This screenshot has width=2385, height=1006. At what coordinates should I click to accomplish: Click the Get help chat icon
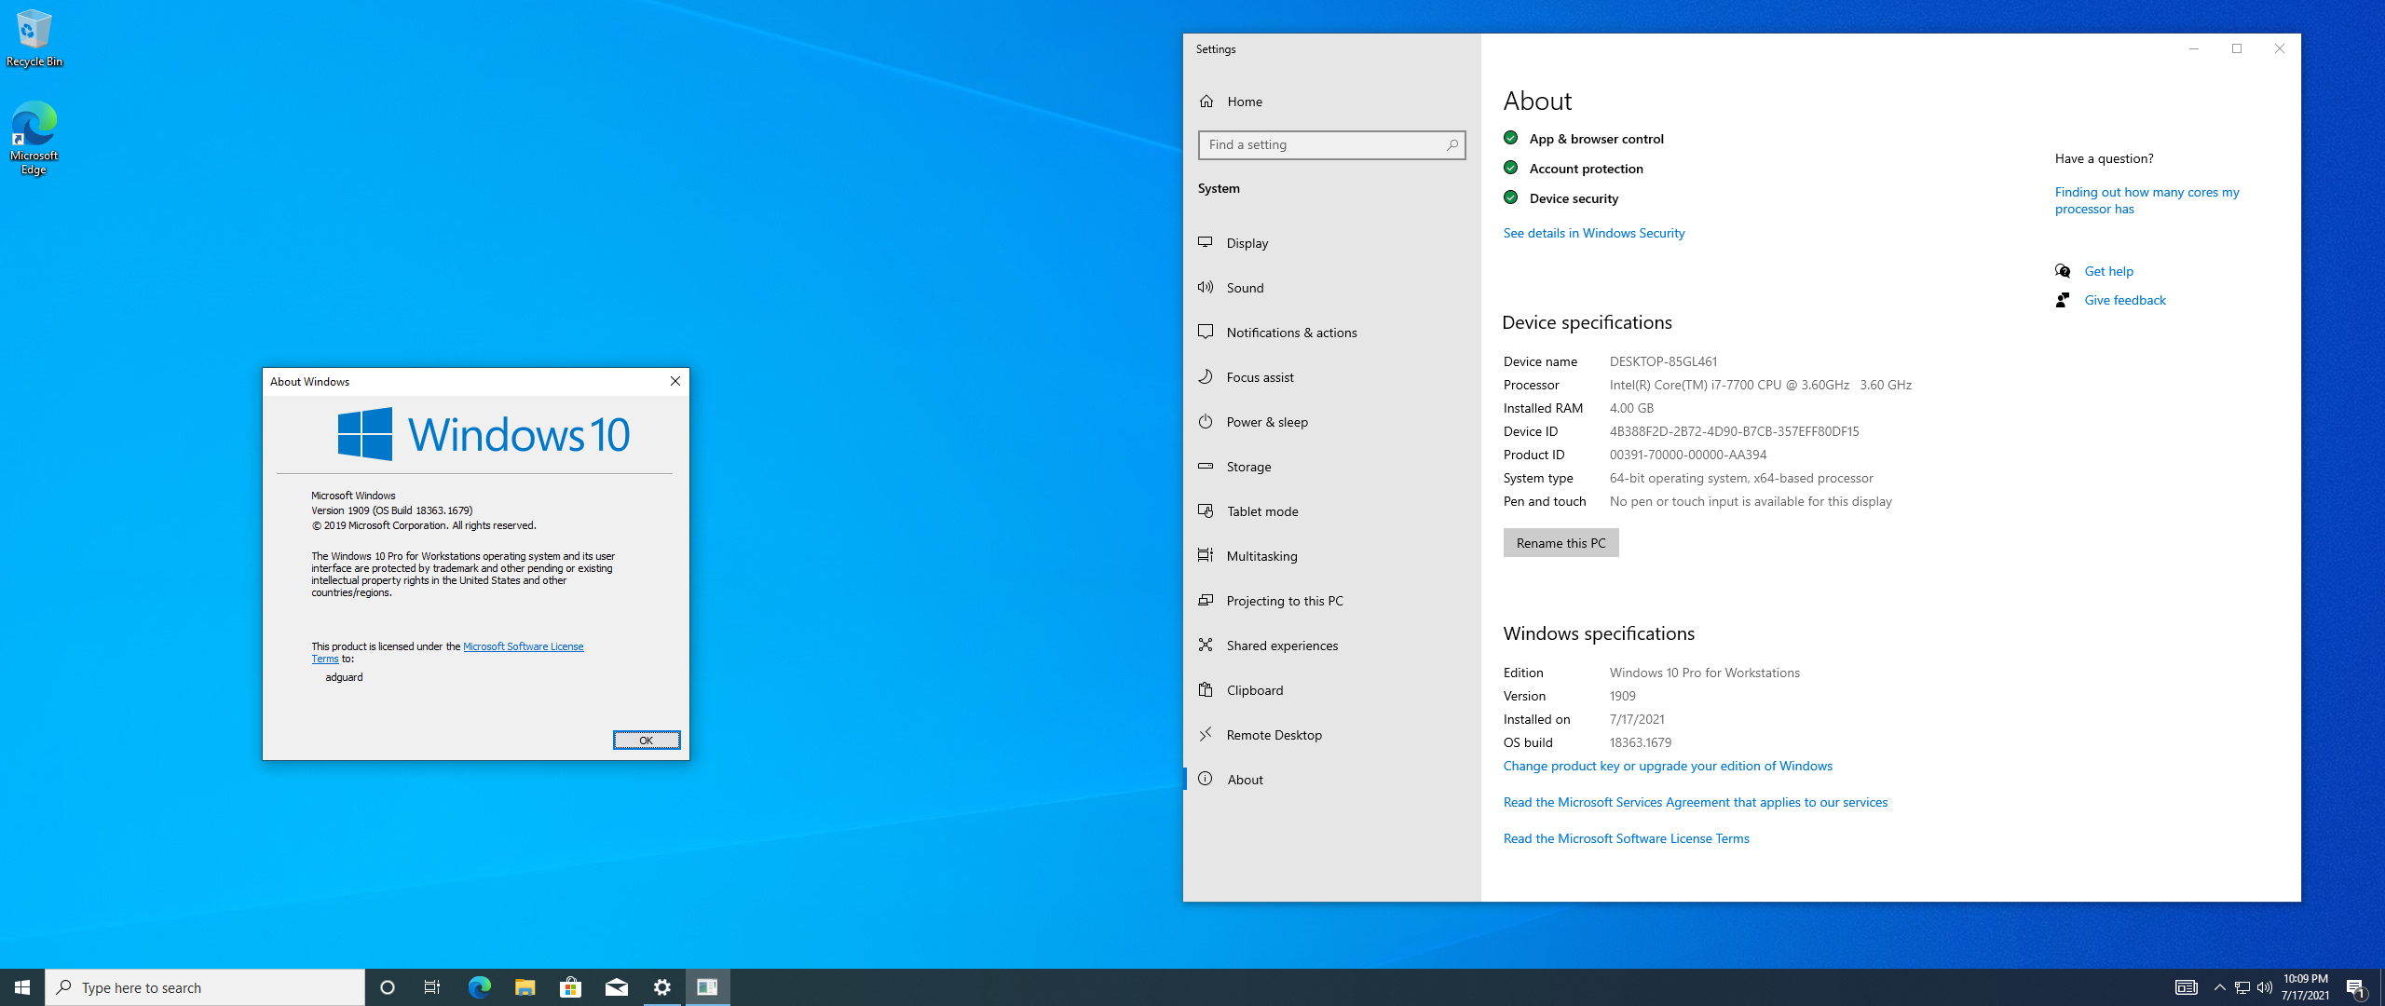(2063, 271)
